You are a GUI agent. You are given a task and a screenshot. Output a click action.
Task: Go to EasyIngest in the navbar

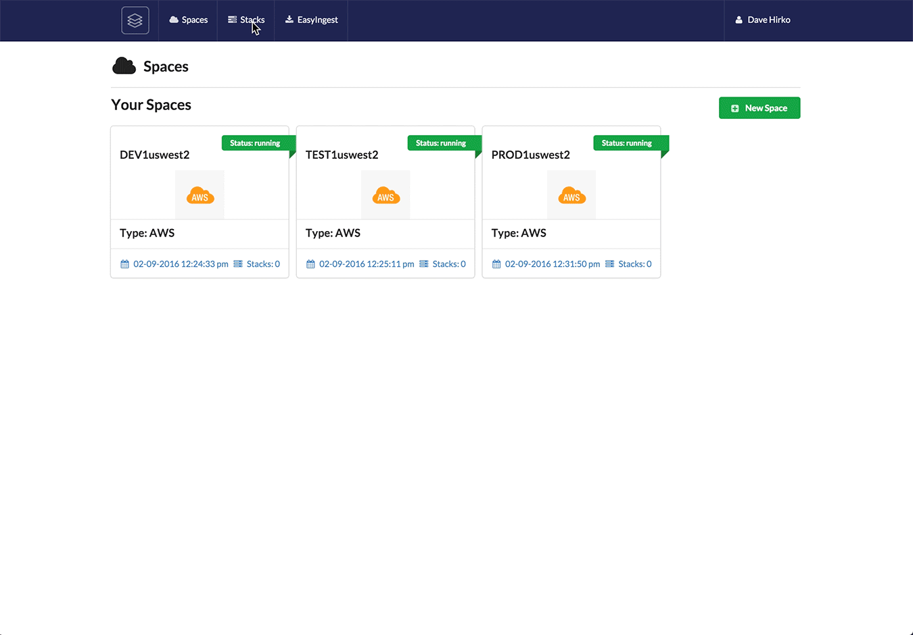[311, 20]
